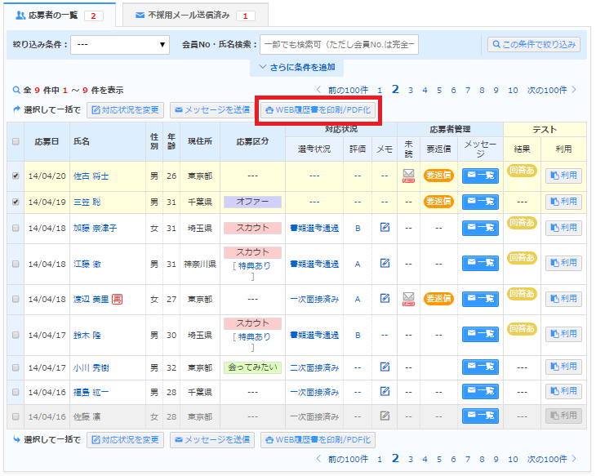
Task: Open 書類選考通過 status for 加藤 奈津子
Action: pos(314,228)
